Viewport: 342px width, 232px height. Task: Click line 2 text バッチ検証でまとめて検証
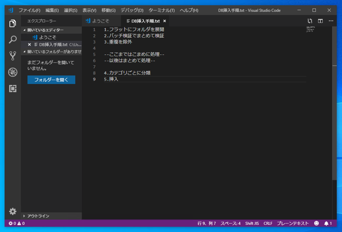(x=136, y=36)
